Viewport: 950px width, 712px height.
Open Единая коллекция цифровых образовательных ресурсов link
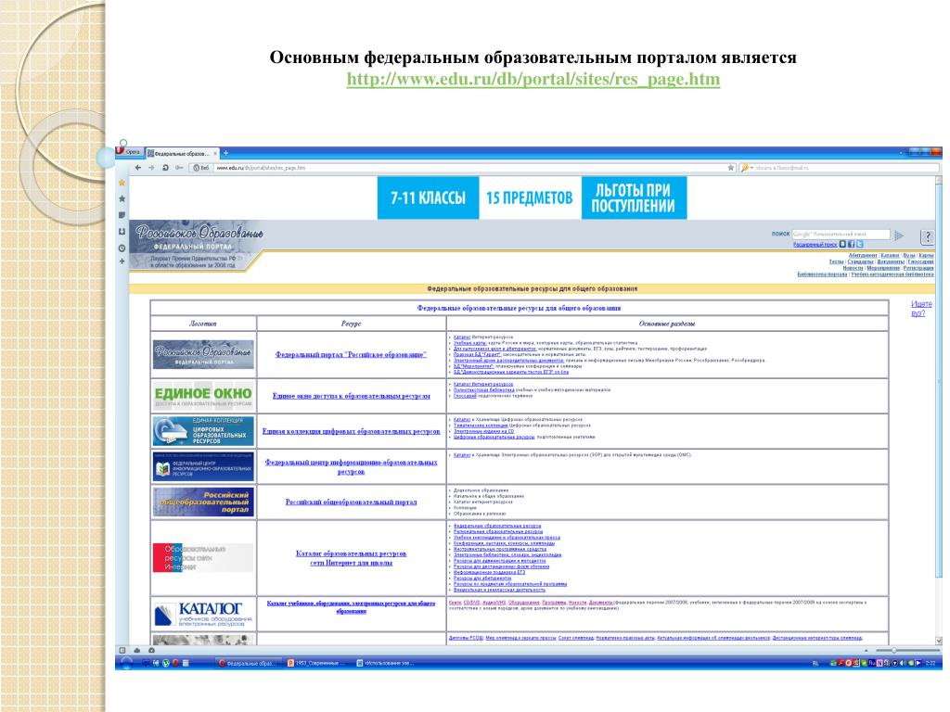click(351, 432)
